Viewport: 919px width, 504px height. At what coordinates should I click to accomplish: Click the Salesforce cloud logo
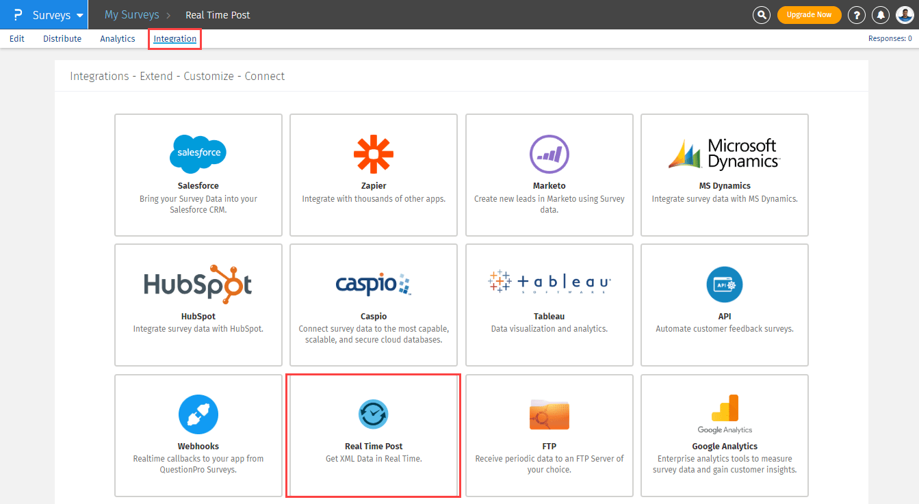pos(198,154)
